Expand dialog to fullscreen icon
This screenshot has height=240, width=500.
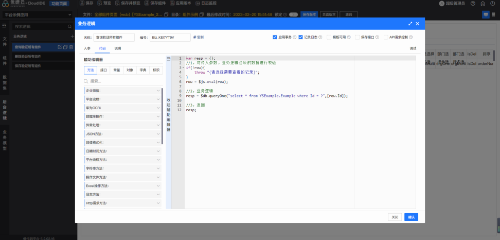click(410, 24)
